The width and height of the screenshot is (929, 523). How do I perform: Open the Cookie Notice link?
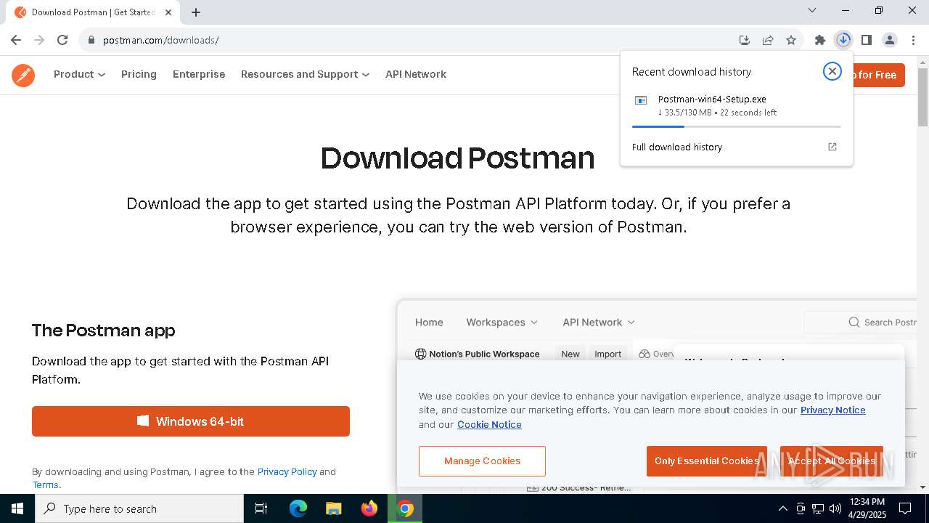coord(489,424)
